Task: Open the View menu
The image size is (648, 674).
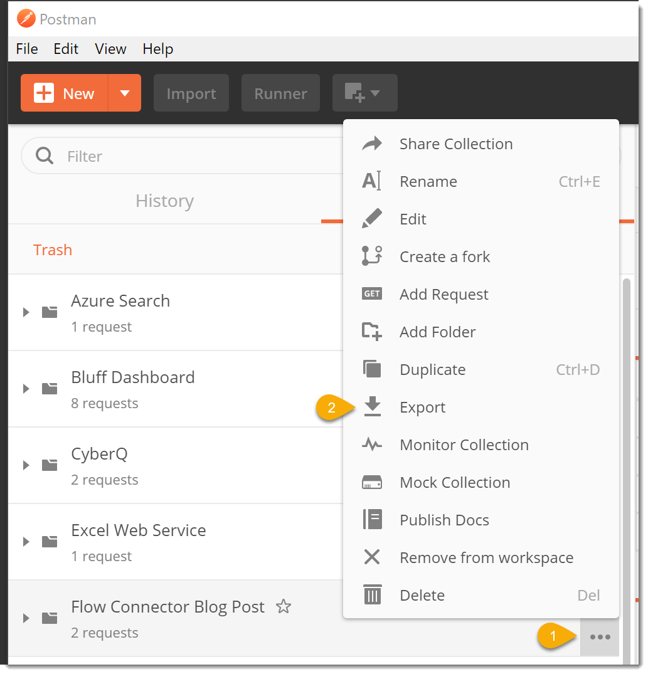Action: (110, 49)
